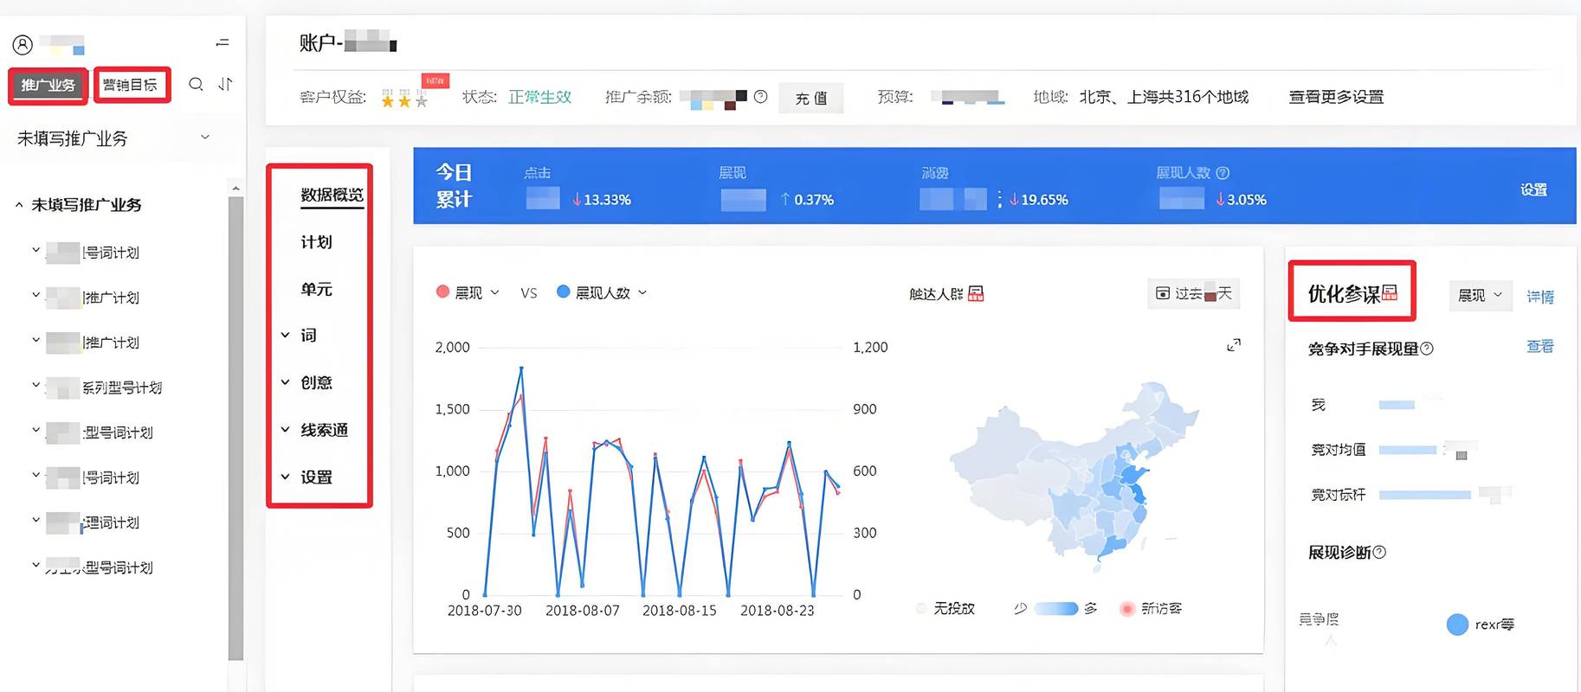
Task: Click the sort arrows icon beside search
Action: coord(225,84)
